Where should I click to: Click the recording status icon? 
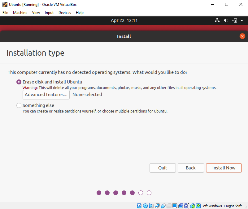click(x=181, y=206)
